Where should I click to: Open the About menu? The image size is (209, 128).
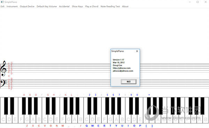125,6
